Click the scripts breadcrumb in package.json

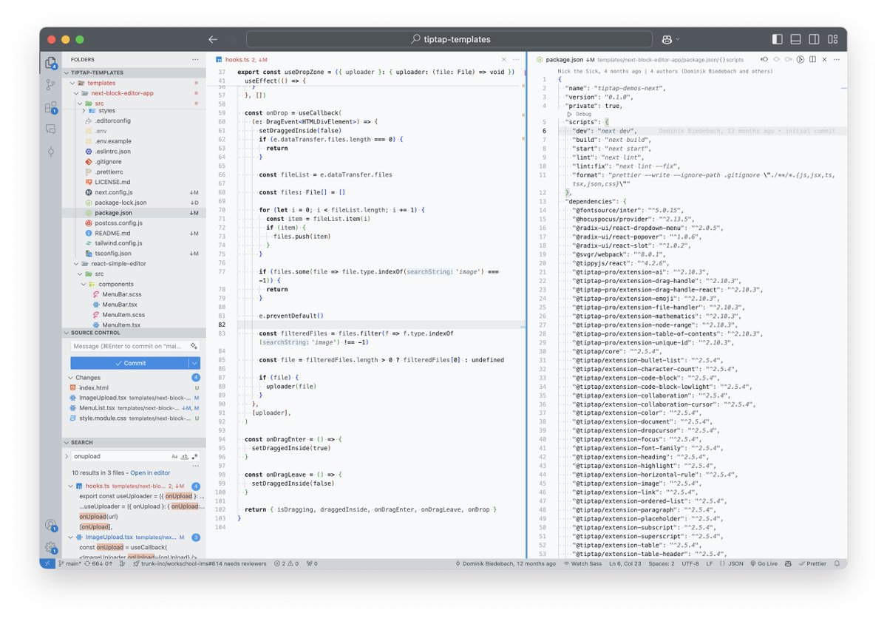point(731,59)
